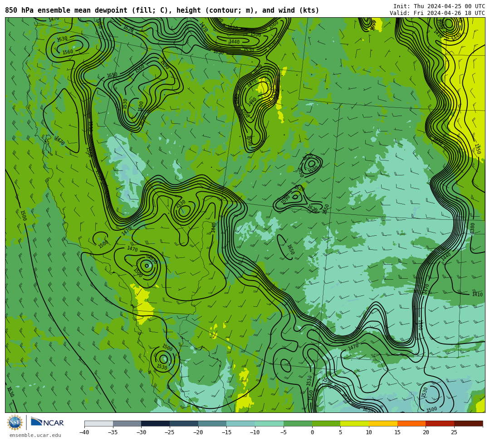Pick the 10 to 15 amber swatch

(383, 423)
